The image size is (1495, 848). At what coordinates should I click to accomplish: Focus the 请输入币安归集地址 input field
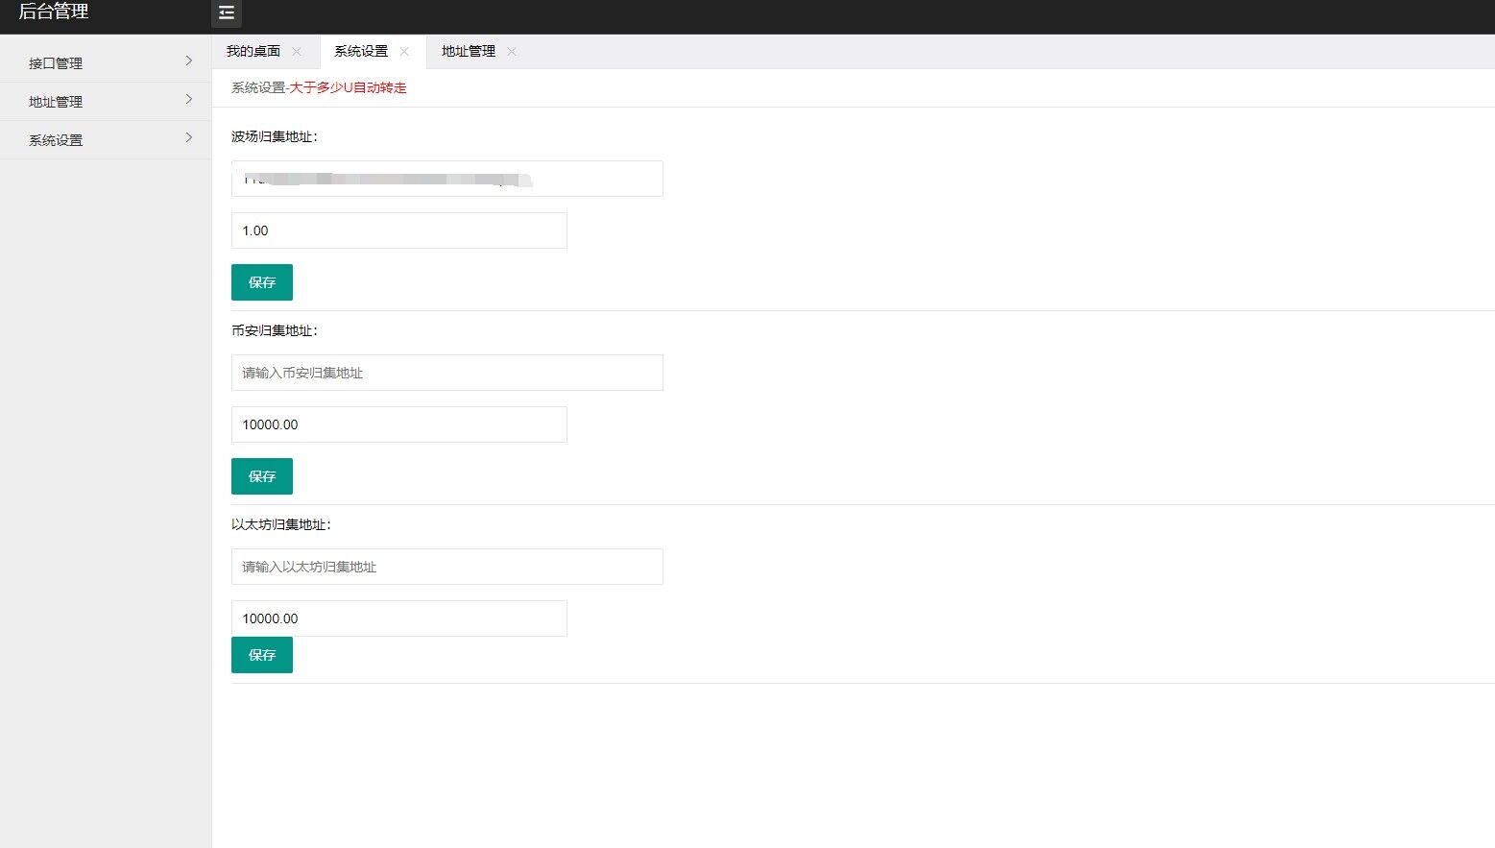(446, 373)
